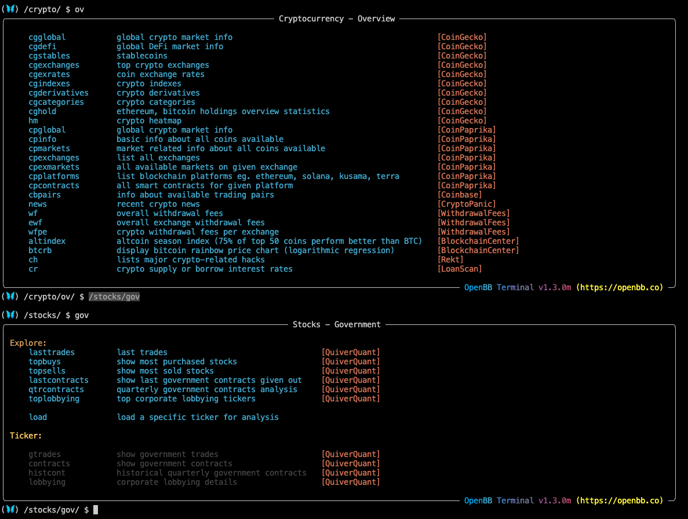Click the butterfly icon on the /crypto/ prompt

(x=10, y=9)
